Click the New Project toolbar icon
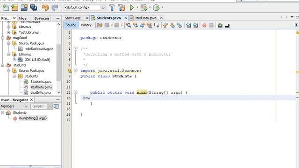This screenshot has height=168, width=299. (x=14, y=7)
